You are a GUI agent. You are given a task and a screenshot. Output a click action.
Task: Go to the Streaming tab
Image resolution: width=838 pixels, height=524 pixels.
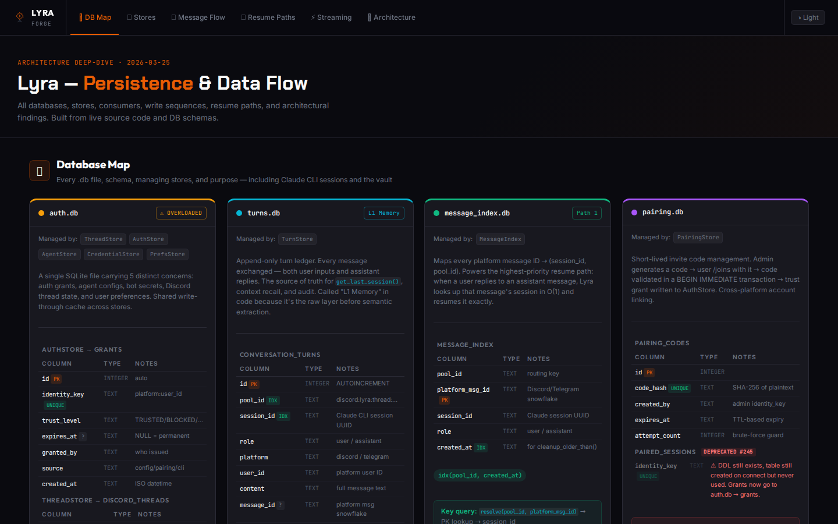331,17
